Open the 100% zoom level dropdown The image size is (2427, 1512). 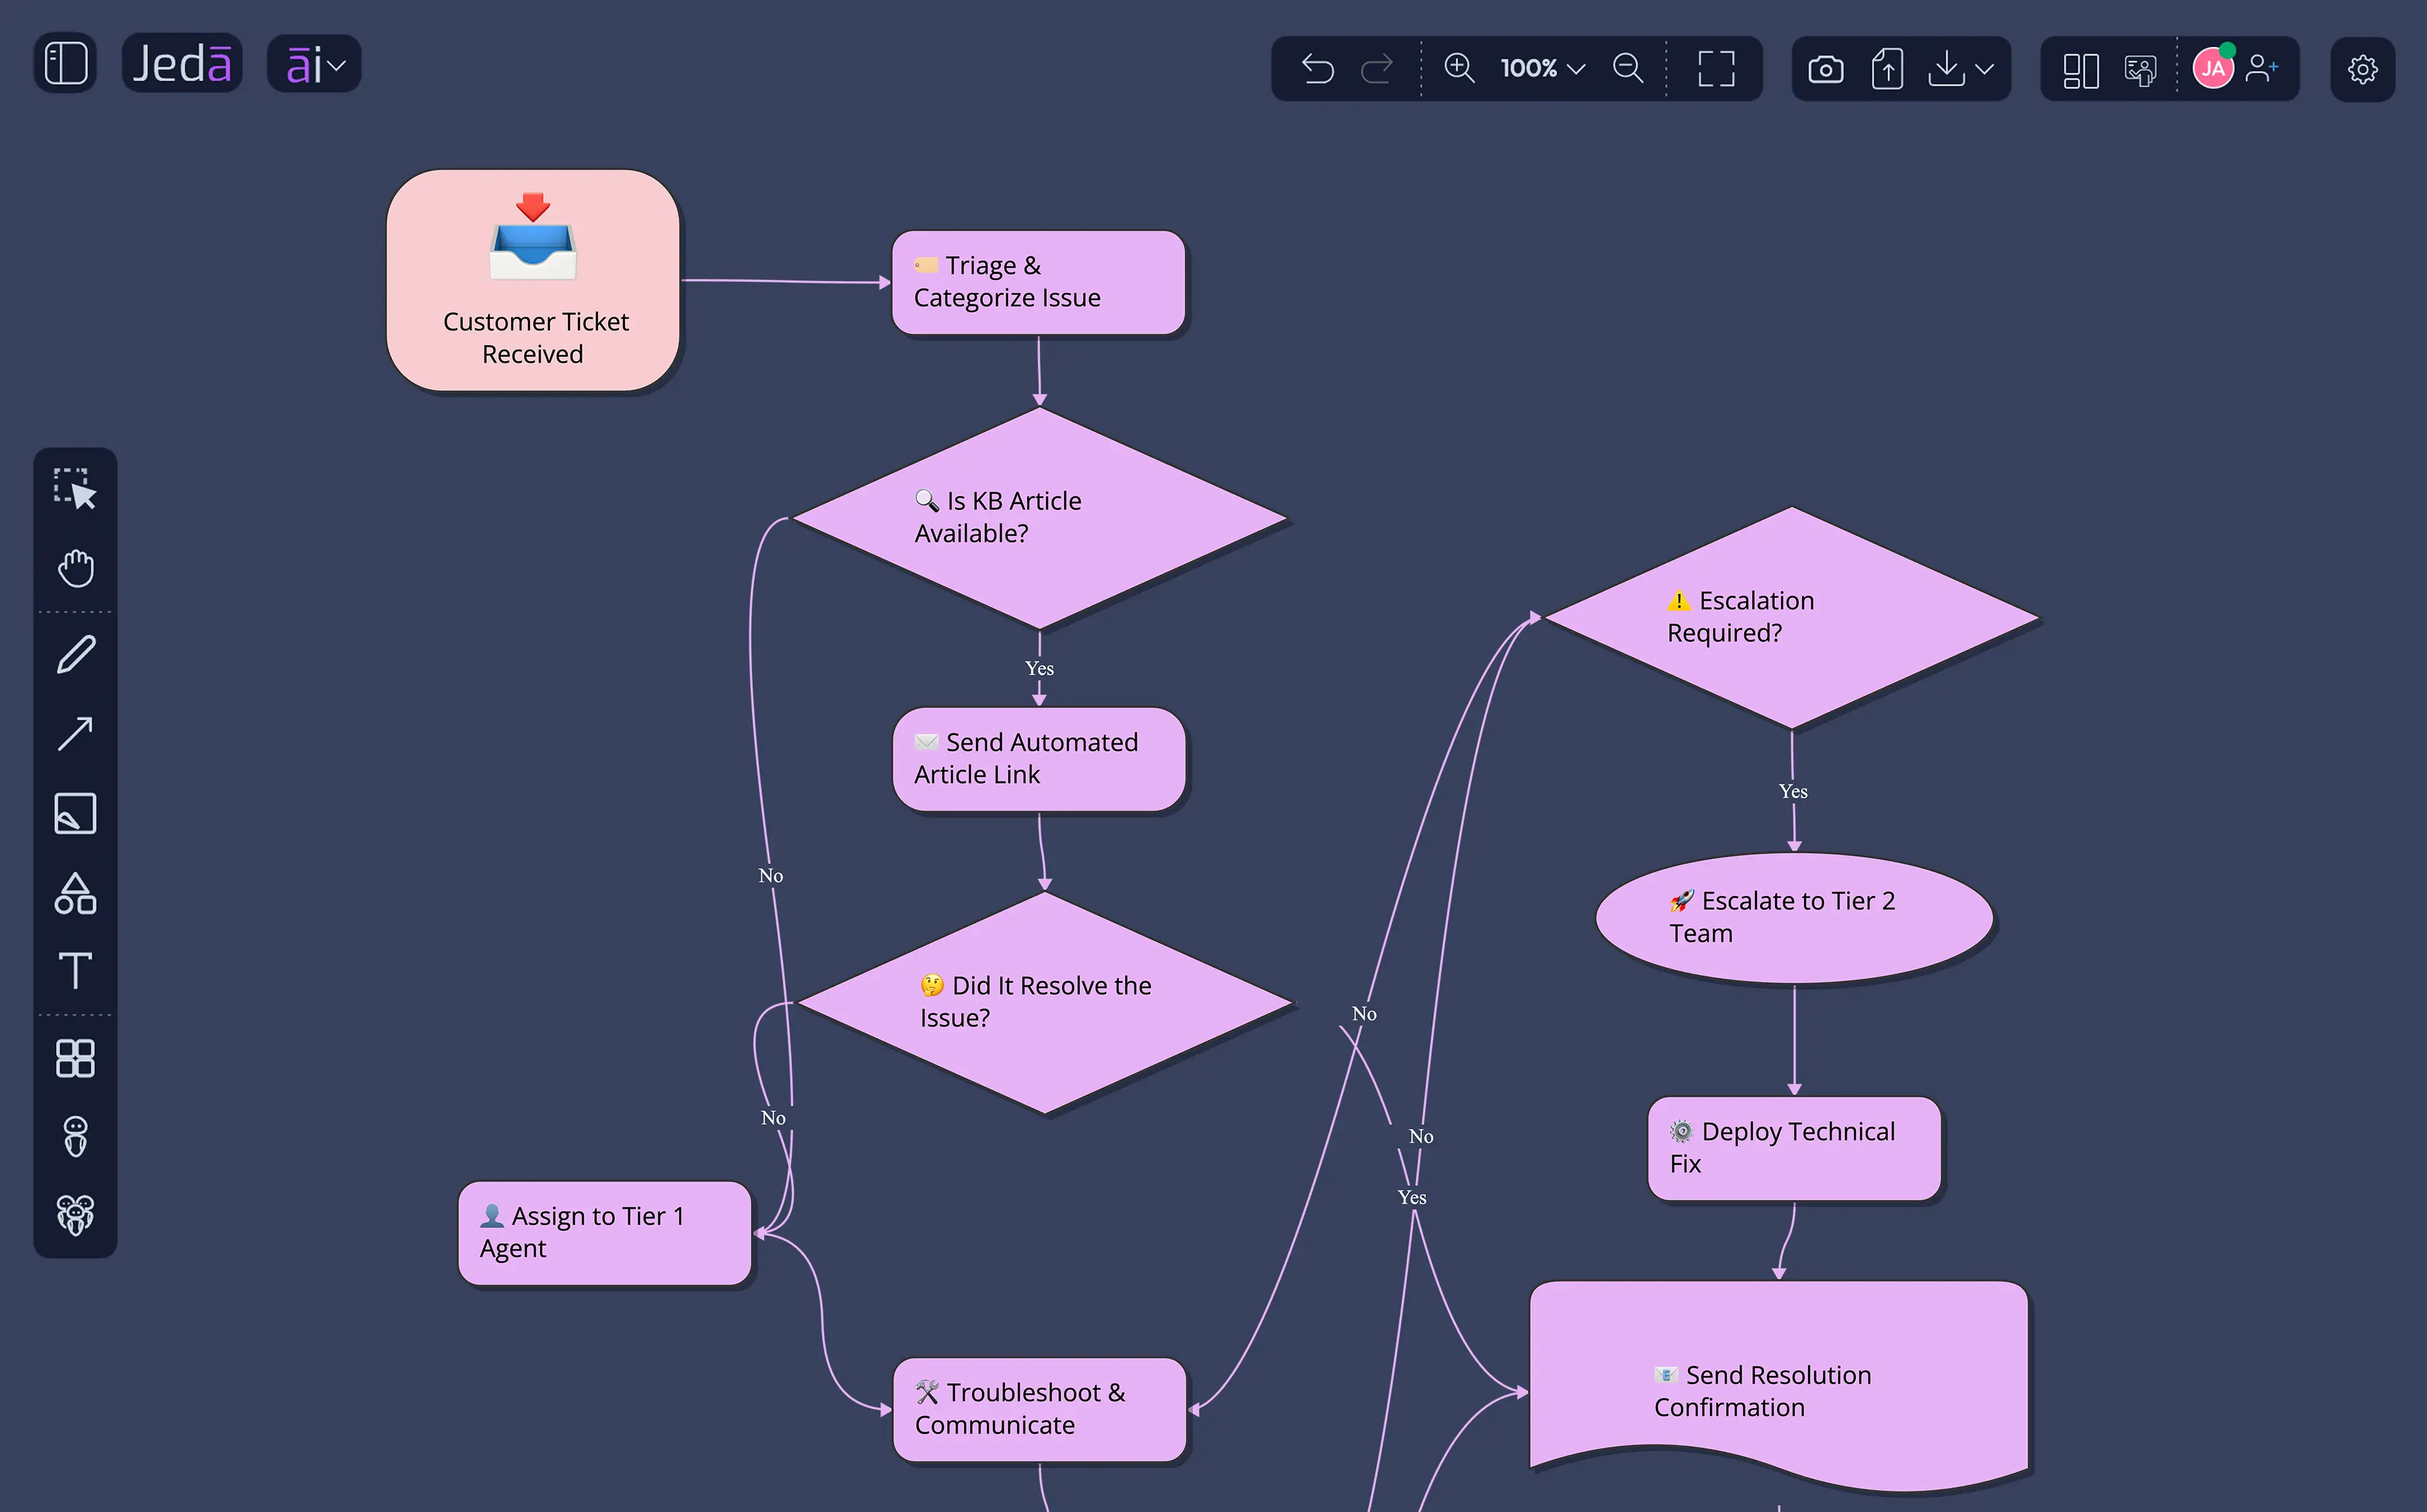[x=1543, y=69]
